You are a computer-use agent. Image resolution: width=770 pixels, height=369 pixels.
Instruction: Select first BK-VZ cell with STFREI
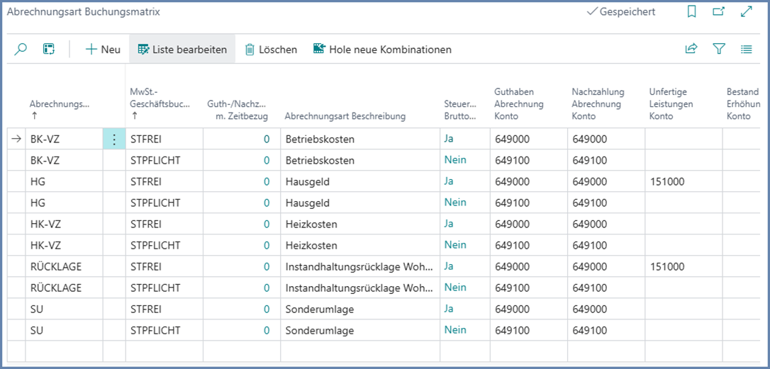click(x=65, y=140)
